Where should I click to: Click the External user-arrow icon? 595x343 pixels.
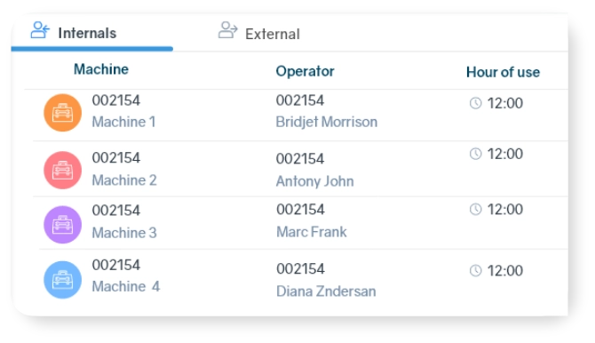[x=227, y=30]
